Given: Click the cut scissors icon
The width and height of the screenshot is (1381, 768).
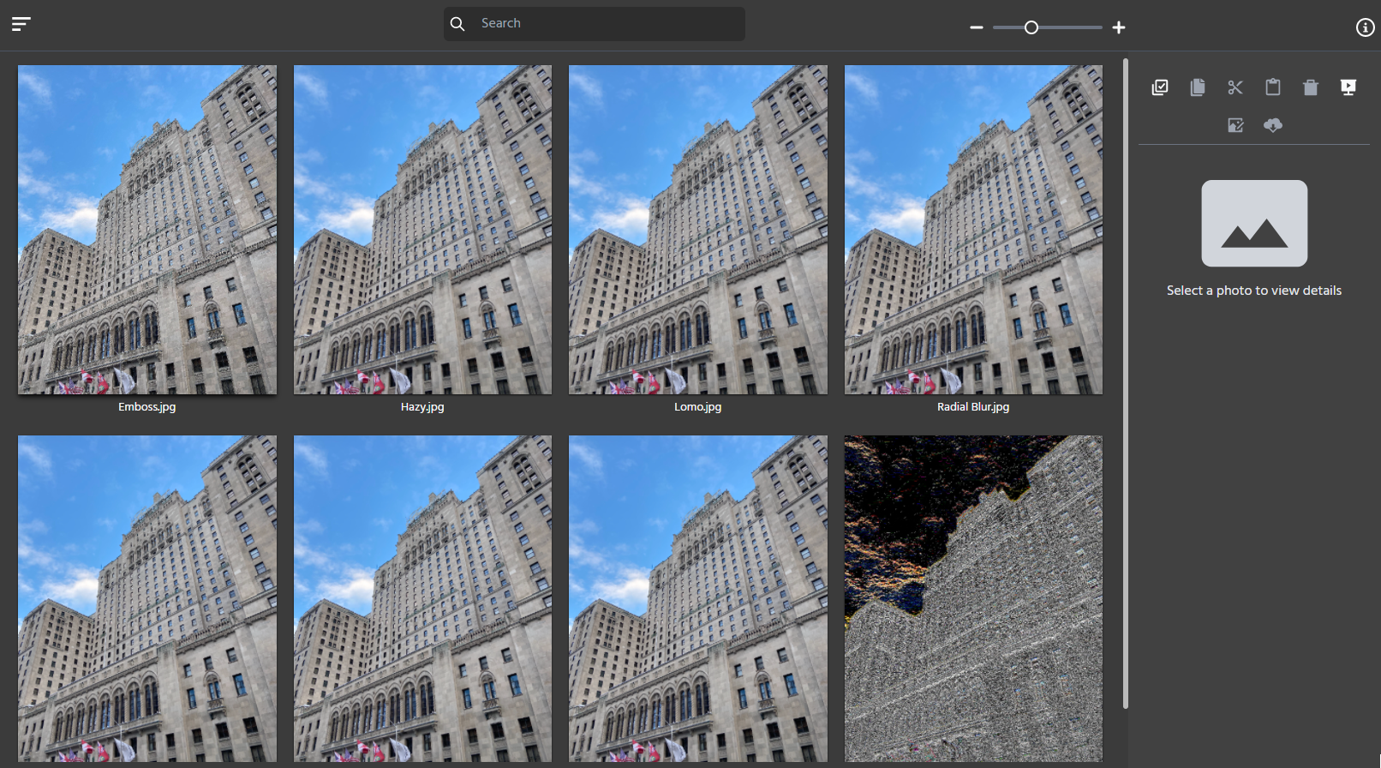Looking at the screenshot, I should [1235, 87].
